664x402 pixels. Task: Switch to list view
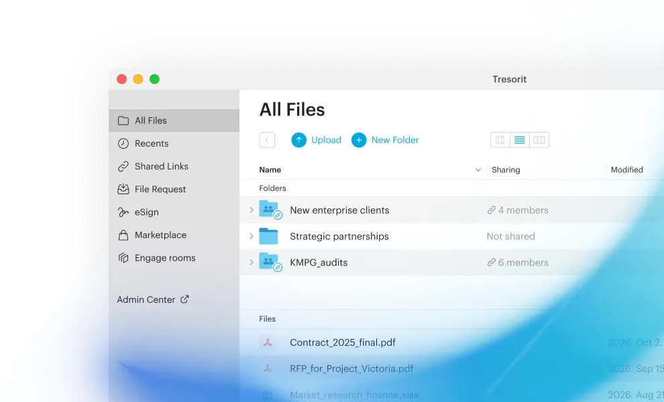point(520,140)
